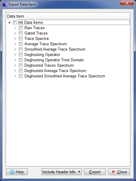
Task: Collapse the All Data Items tree node
Action: (9, 23)
